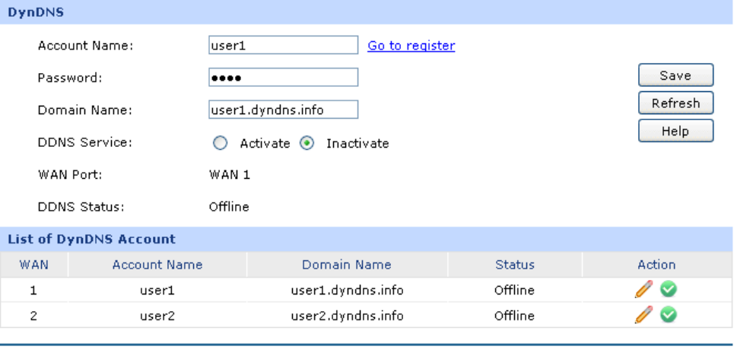This screenshot has width=734, height=356.
Task: Focus the Account Name input field
Action: coord(283,46)
